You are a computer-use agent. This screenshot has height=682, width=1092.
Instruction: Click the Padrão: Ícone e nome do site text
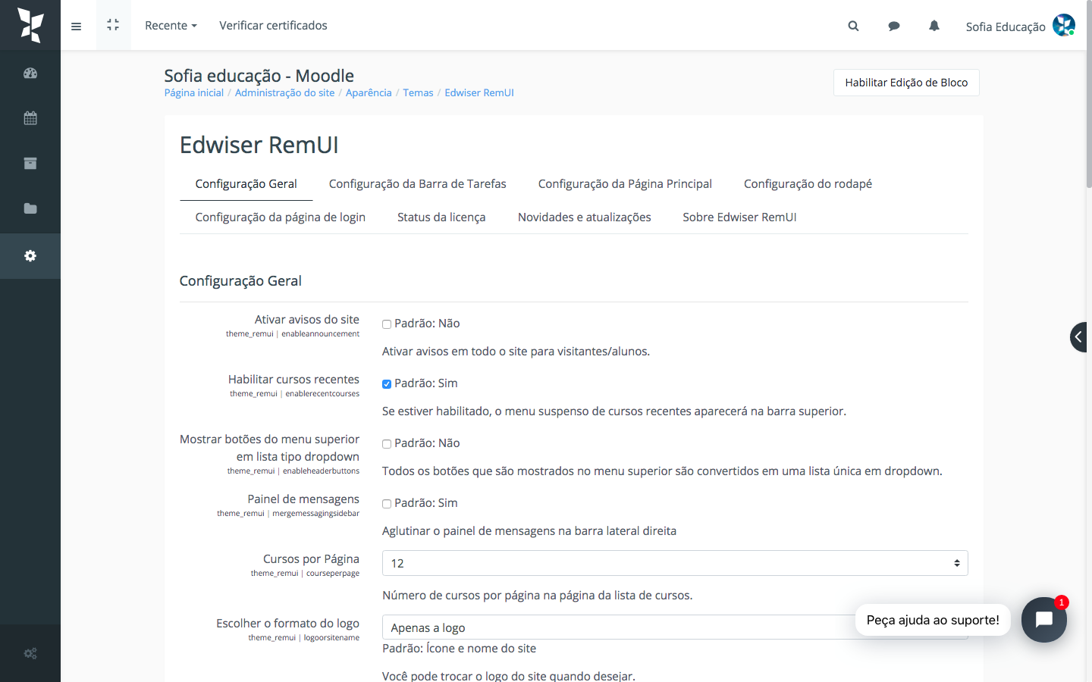[x=459, y=649]
